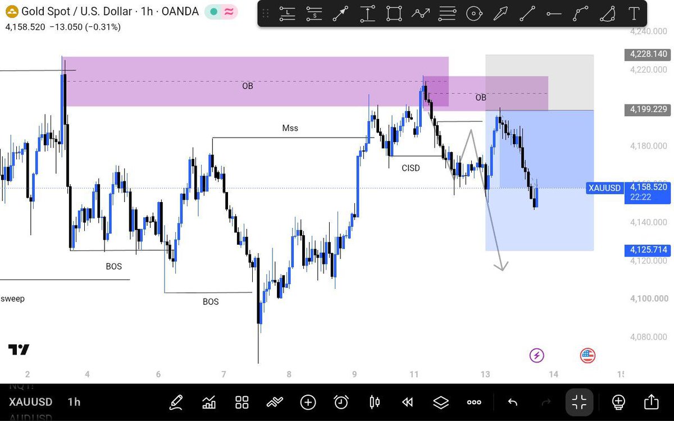Undo the last chart action
This screenshot has height=421, width=674.
[512, 402]
